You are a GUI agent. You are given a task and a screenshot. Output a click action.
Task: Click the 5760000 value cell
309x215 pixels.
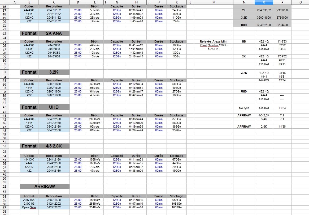pyautogui.click(x=282, y=18)
